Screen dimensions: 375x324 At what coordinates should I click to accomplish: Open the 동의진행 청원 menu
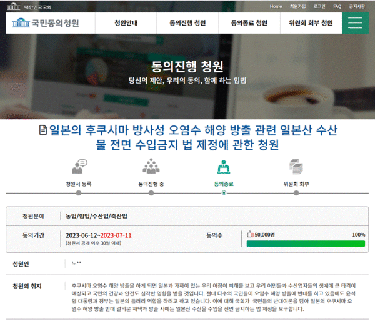click(x=187, y=23)
